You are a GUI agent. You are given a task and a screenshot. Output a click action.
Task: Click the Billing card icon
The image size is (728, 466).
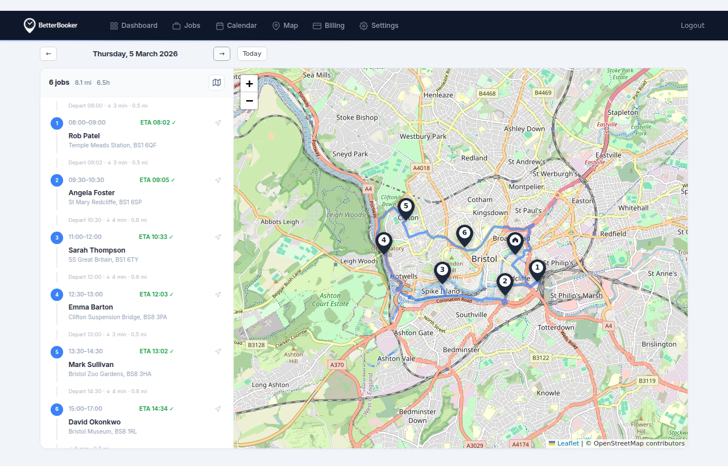316,26
